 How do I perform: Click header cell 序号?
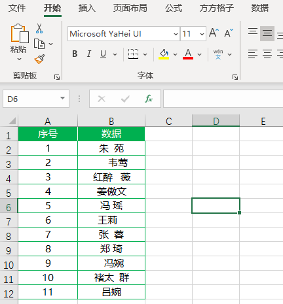(48, 134)
